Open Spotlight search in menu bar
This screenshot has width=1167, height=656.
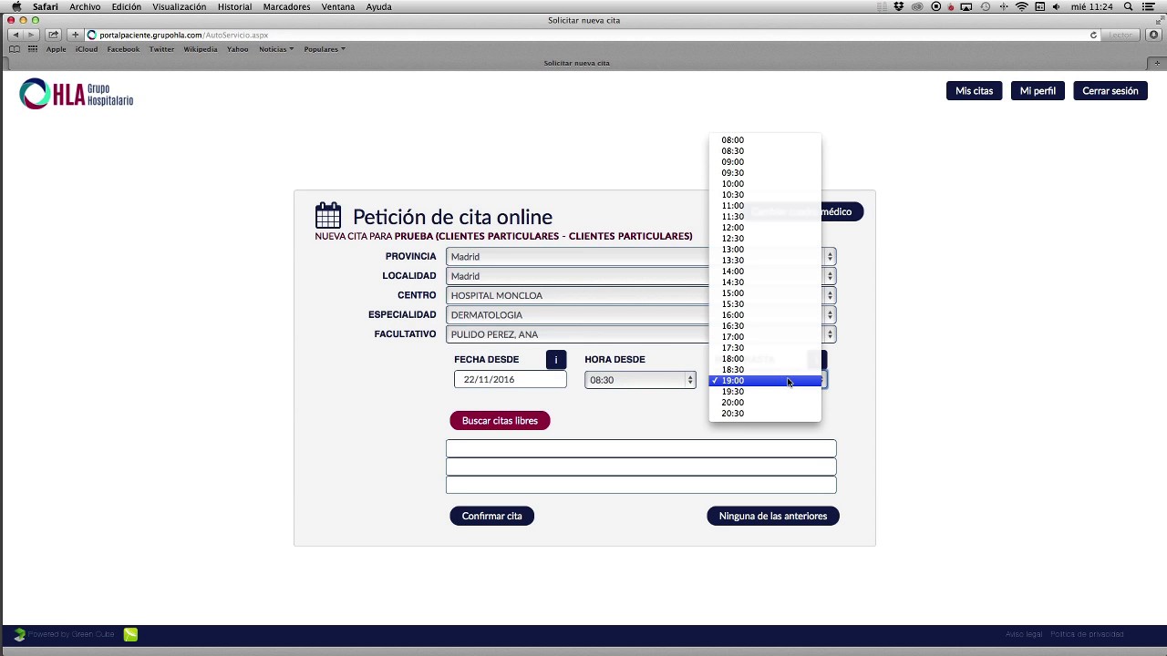pos(1128,6)
